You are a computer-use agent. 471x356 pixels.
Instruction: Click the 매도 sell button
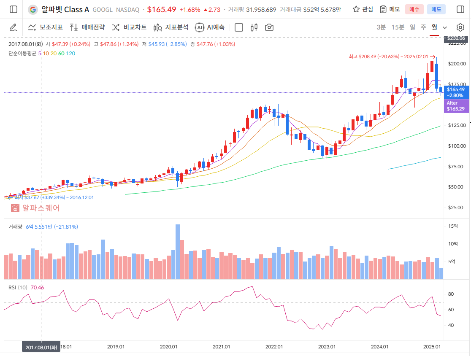click(x=436, y=9)
